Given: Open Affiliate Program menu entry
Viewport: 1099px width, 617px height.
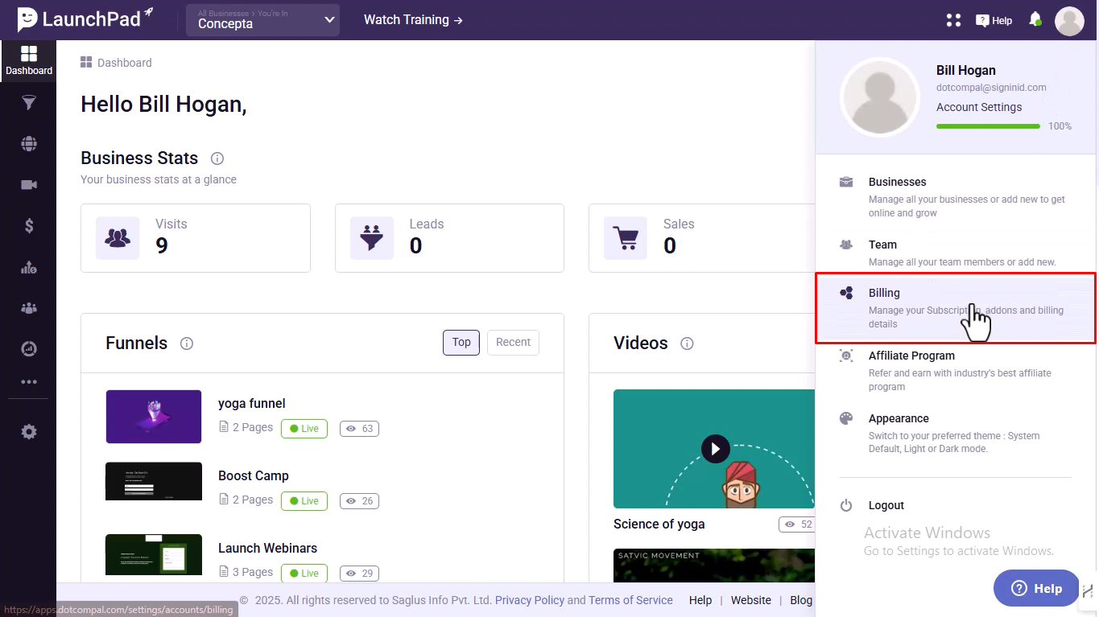Looking at the screenshot, I should (956, 371).
